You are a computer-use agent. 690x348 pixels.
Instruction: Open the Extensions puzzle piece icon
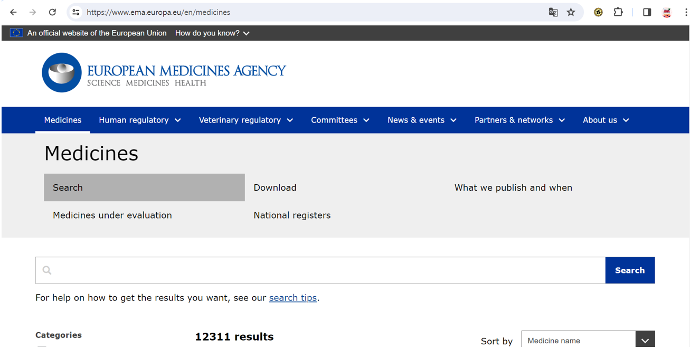(618, 12)
